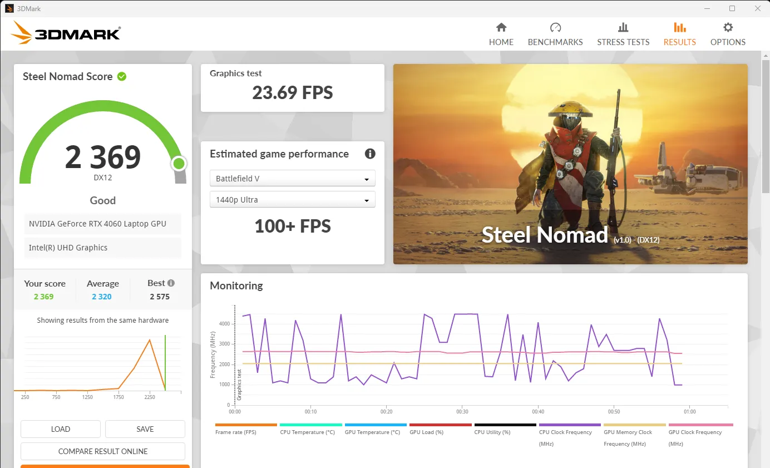Click the 3DMark title bar app icon
Screen dimensions: 770x468
[x=8, y=8]
